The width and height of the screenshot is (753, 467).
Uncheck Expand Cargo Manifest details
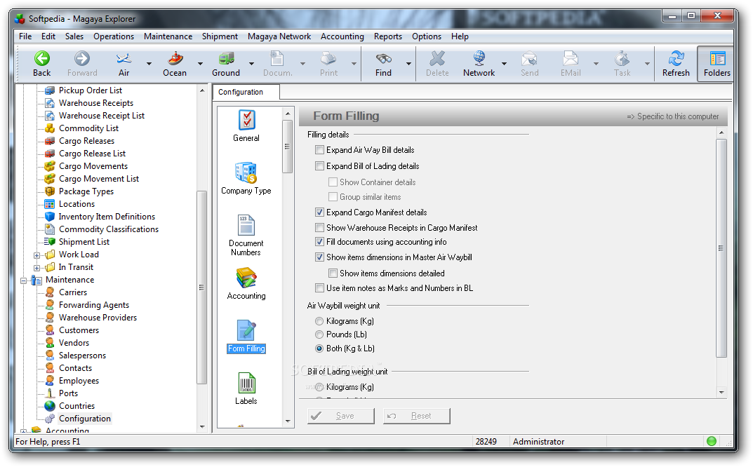(x=319, y=212)
